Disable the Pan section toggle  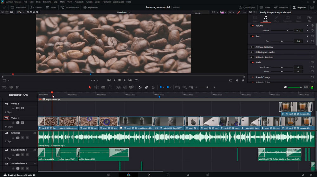[252, 36]
